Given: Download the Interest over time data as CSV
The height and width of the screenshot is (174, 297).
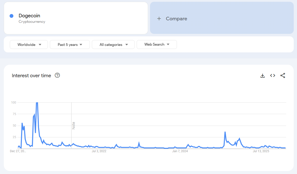Looking at the screenshot, I should (x=263, y=75).
